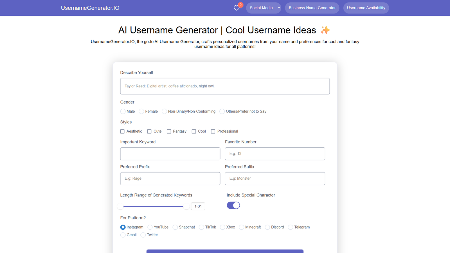Select Non-Binary/Non-Conforming gender option

click(x=165, y=111)
